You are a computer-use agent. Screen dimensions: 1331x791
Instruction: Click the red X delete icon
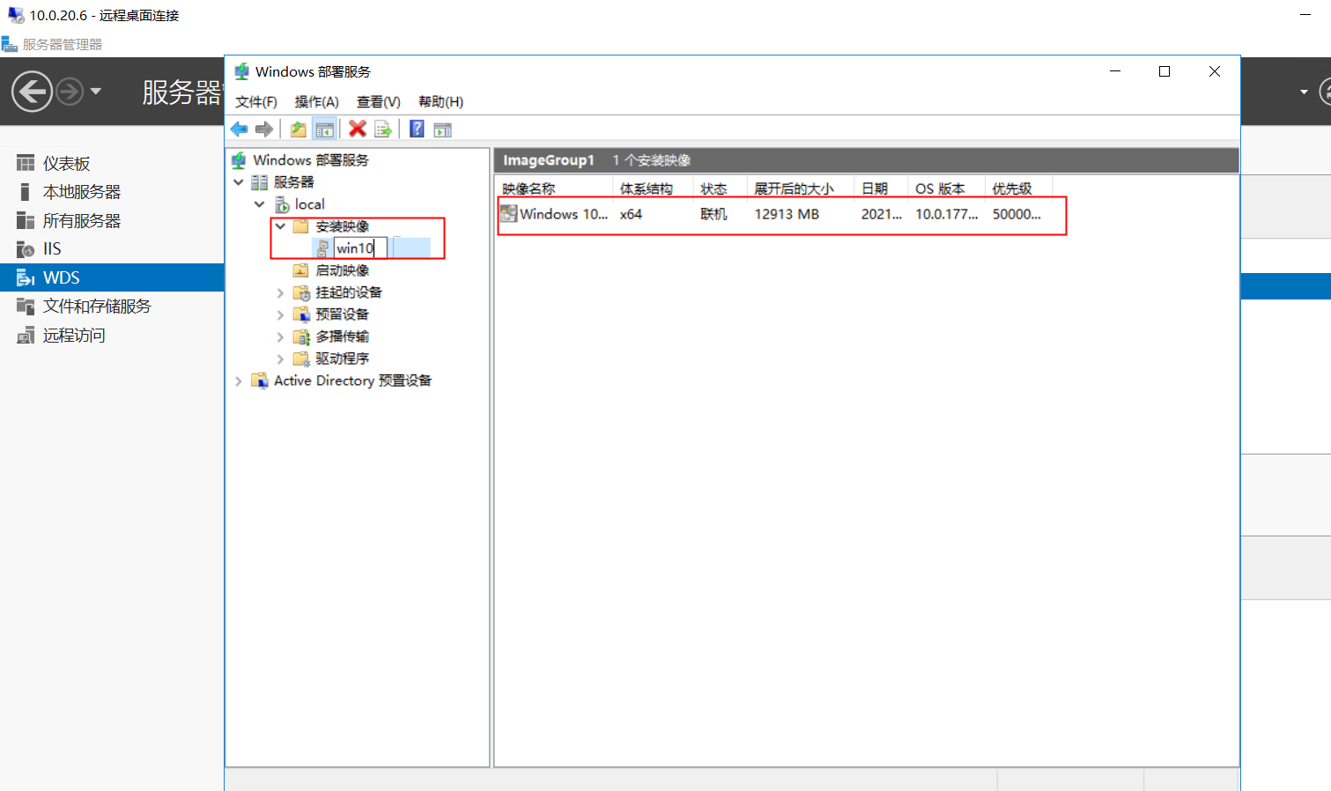[x=358, y=129]
